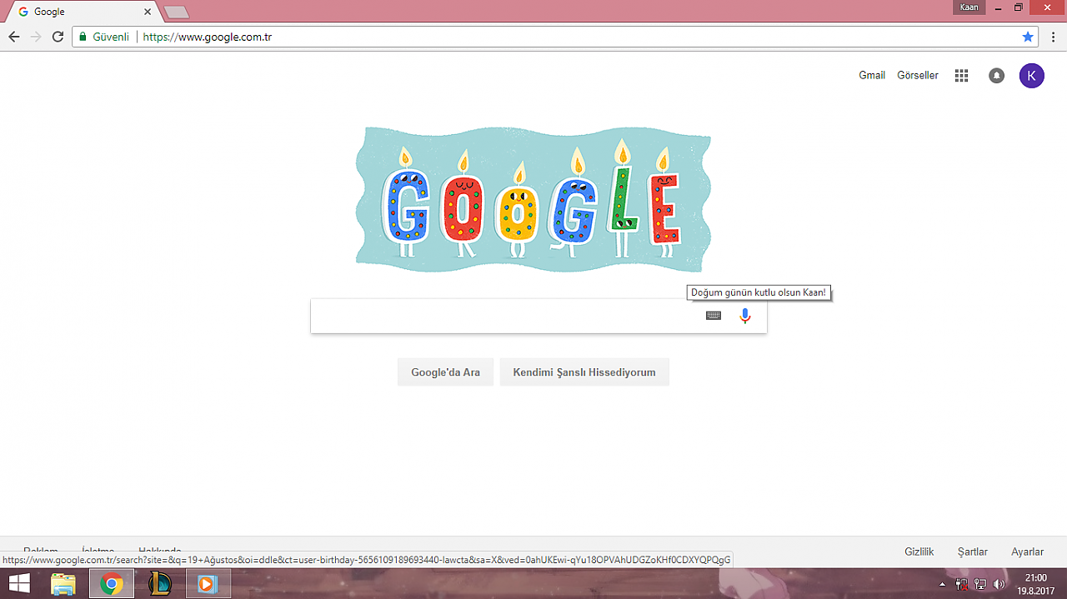Open the Gmail link
The width and height of the screenshot is (1067, 599).
click(872, 75)
